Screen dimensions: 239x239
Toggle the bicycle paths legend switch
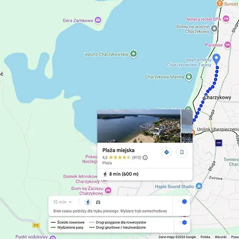click(x=183, y=223)
